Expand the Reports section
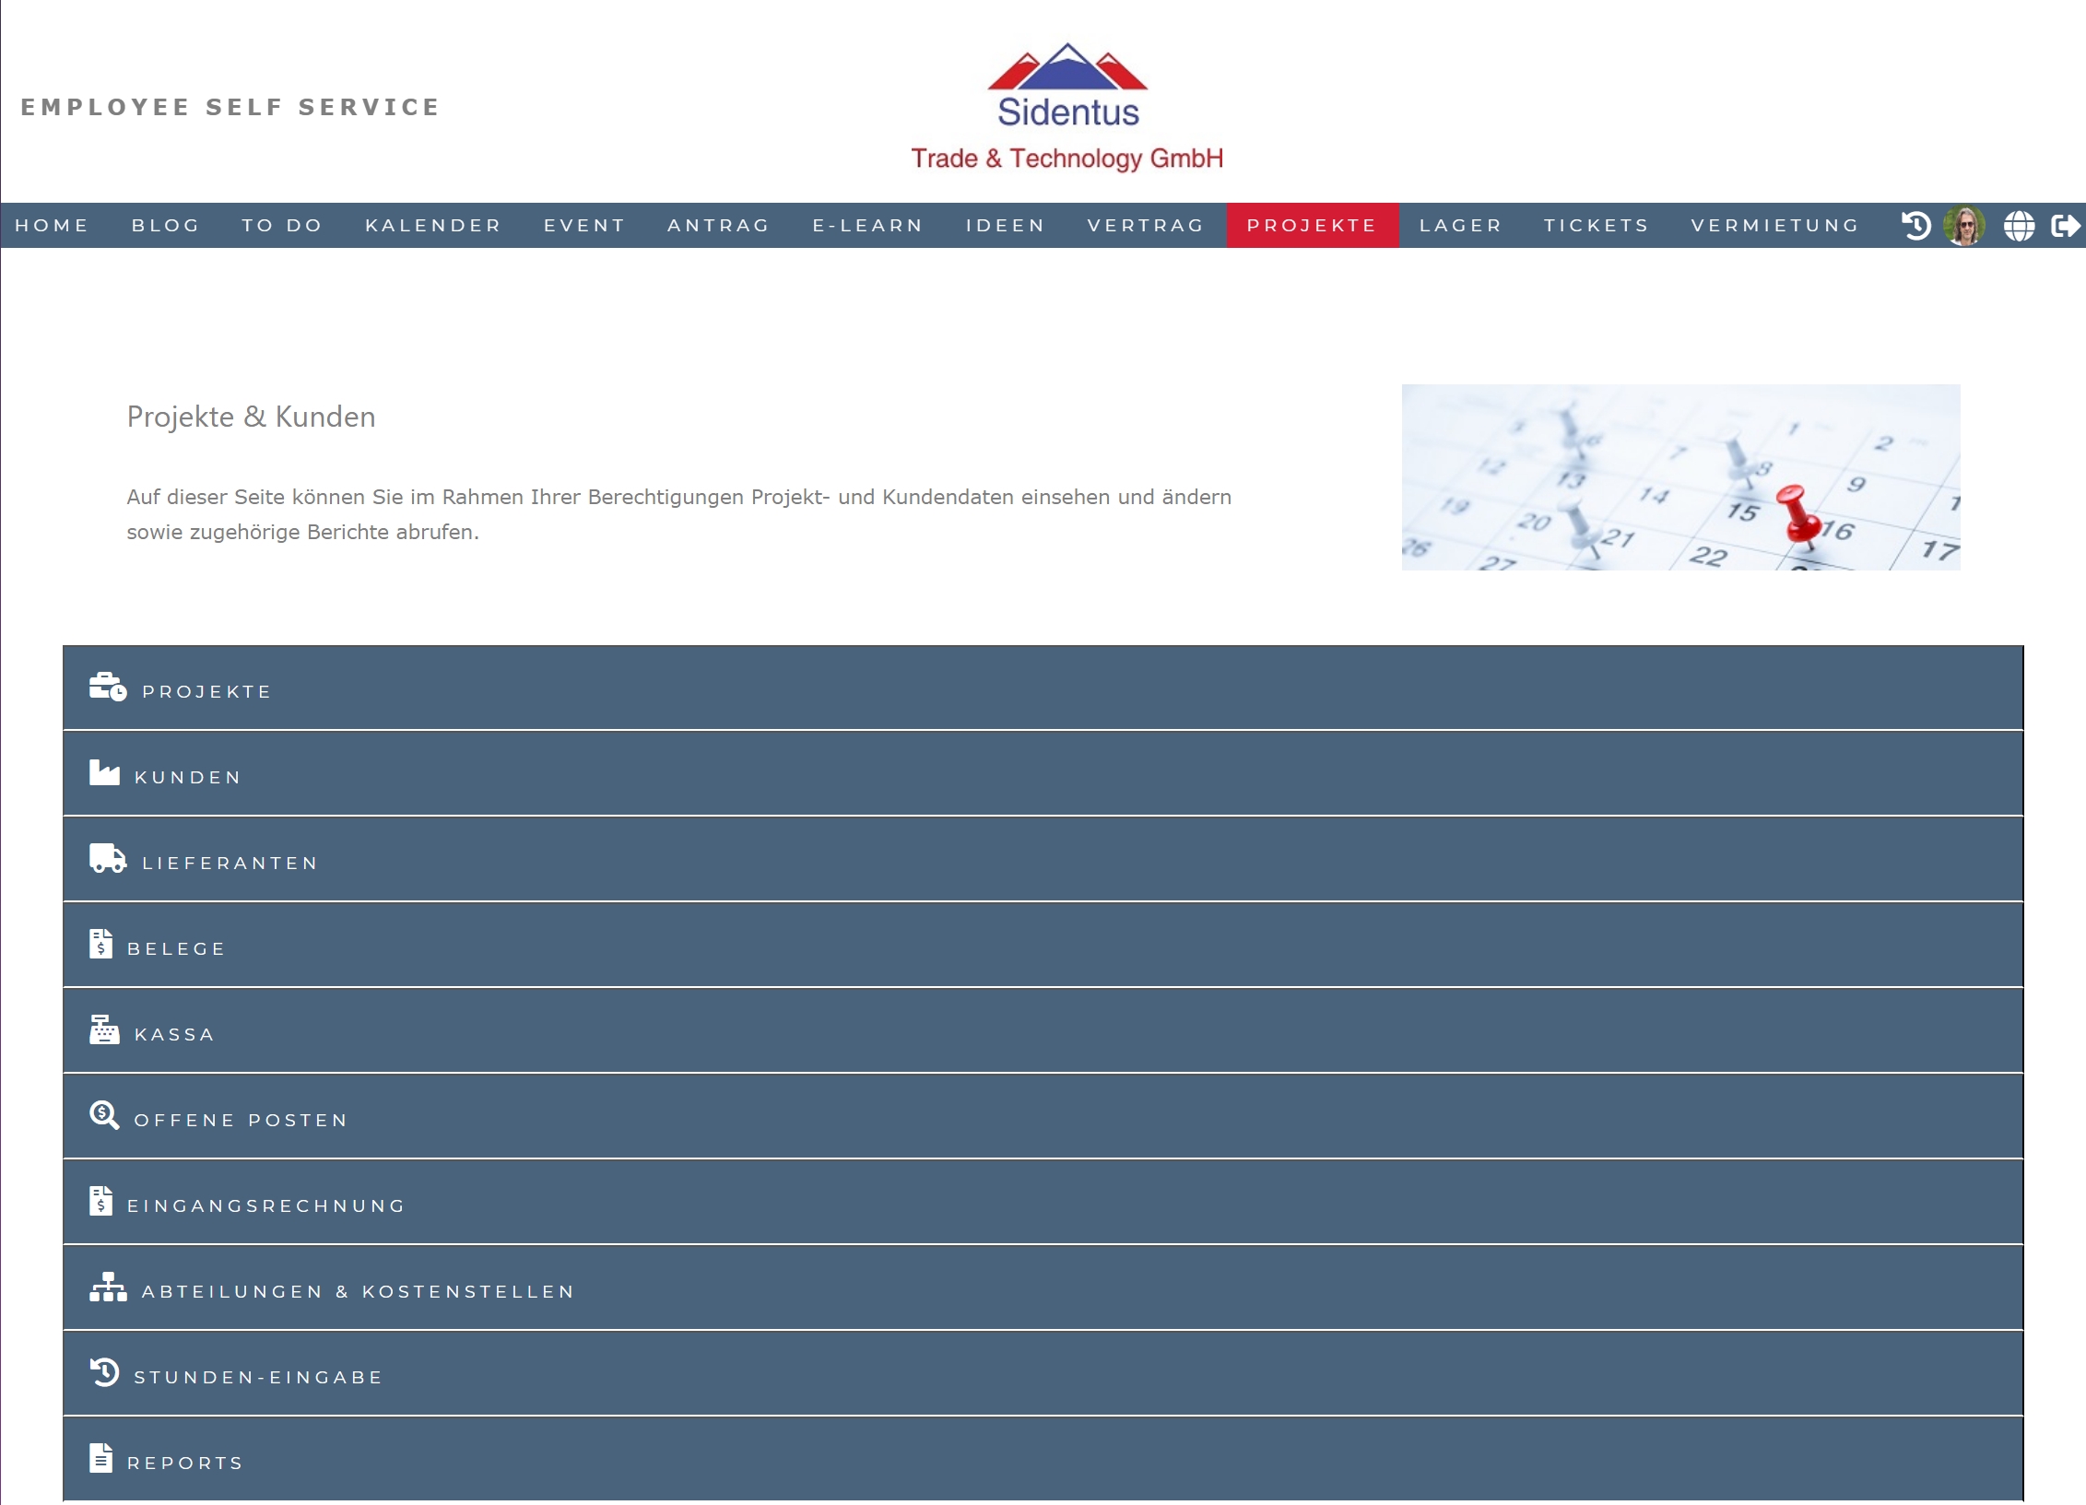 (184, 1463)
